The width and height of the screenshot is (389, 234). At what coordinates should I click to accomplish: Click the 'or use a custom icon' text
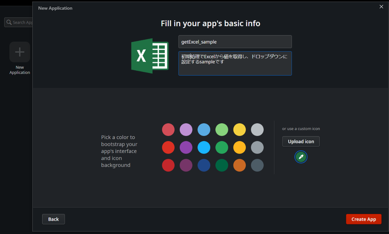point(301,128)
